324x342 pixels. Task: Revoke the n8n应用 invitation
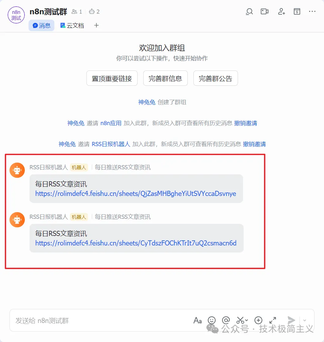tap(246, 123)
